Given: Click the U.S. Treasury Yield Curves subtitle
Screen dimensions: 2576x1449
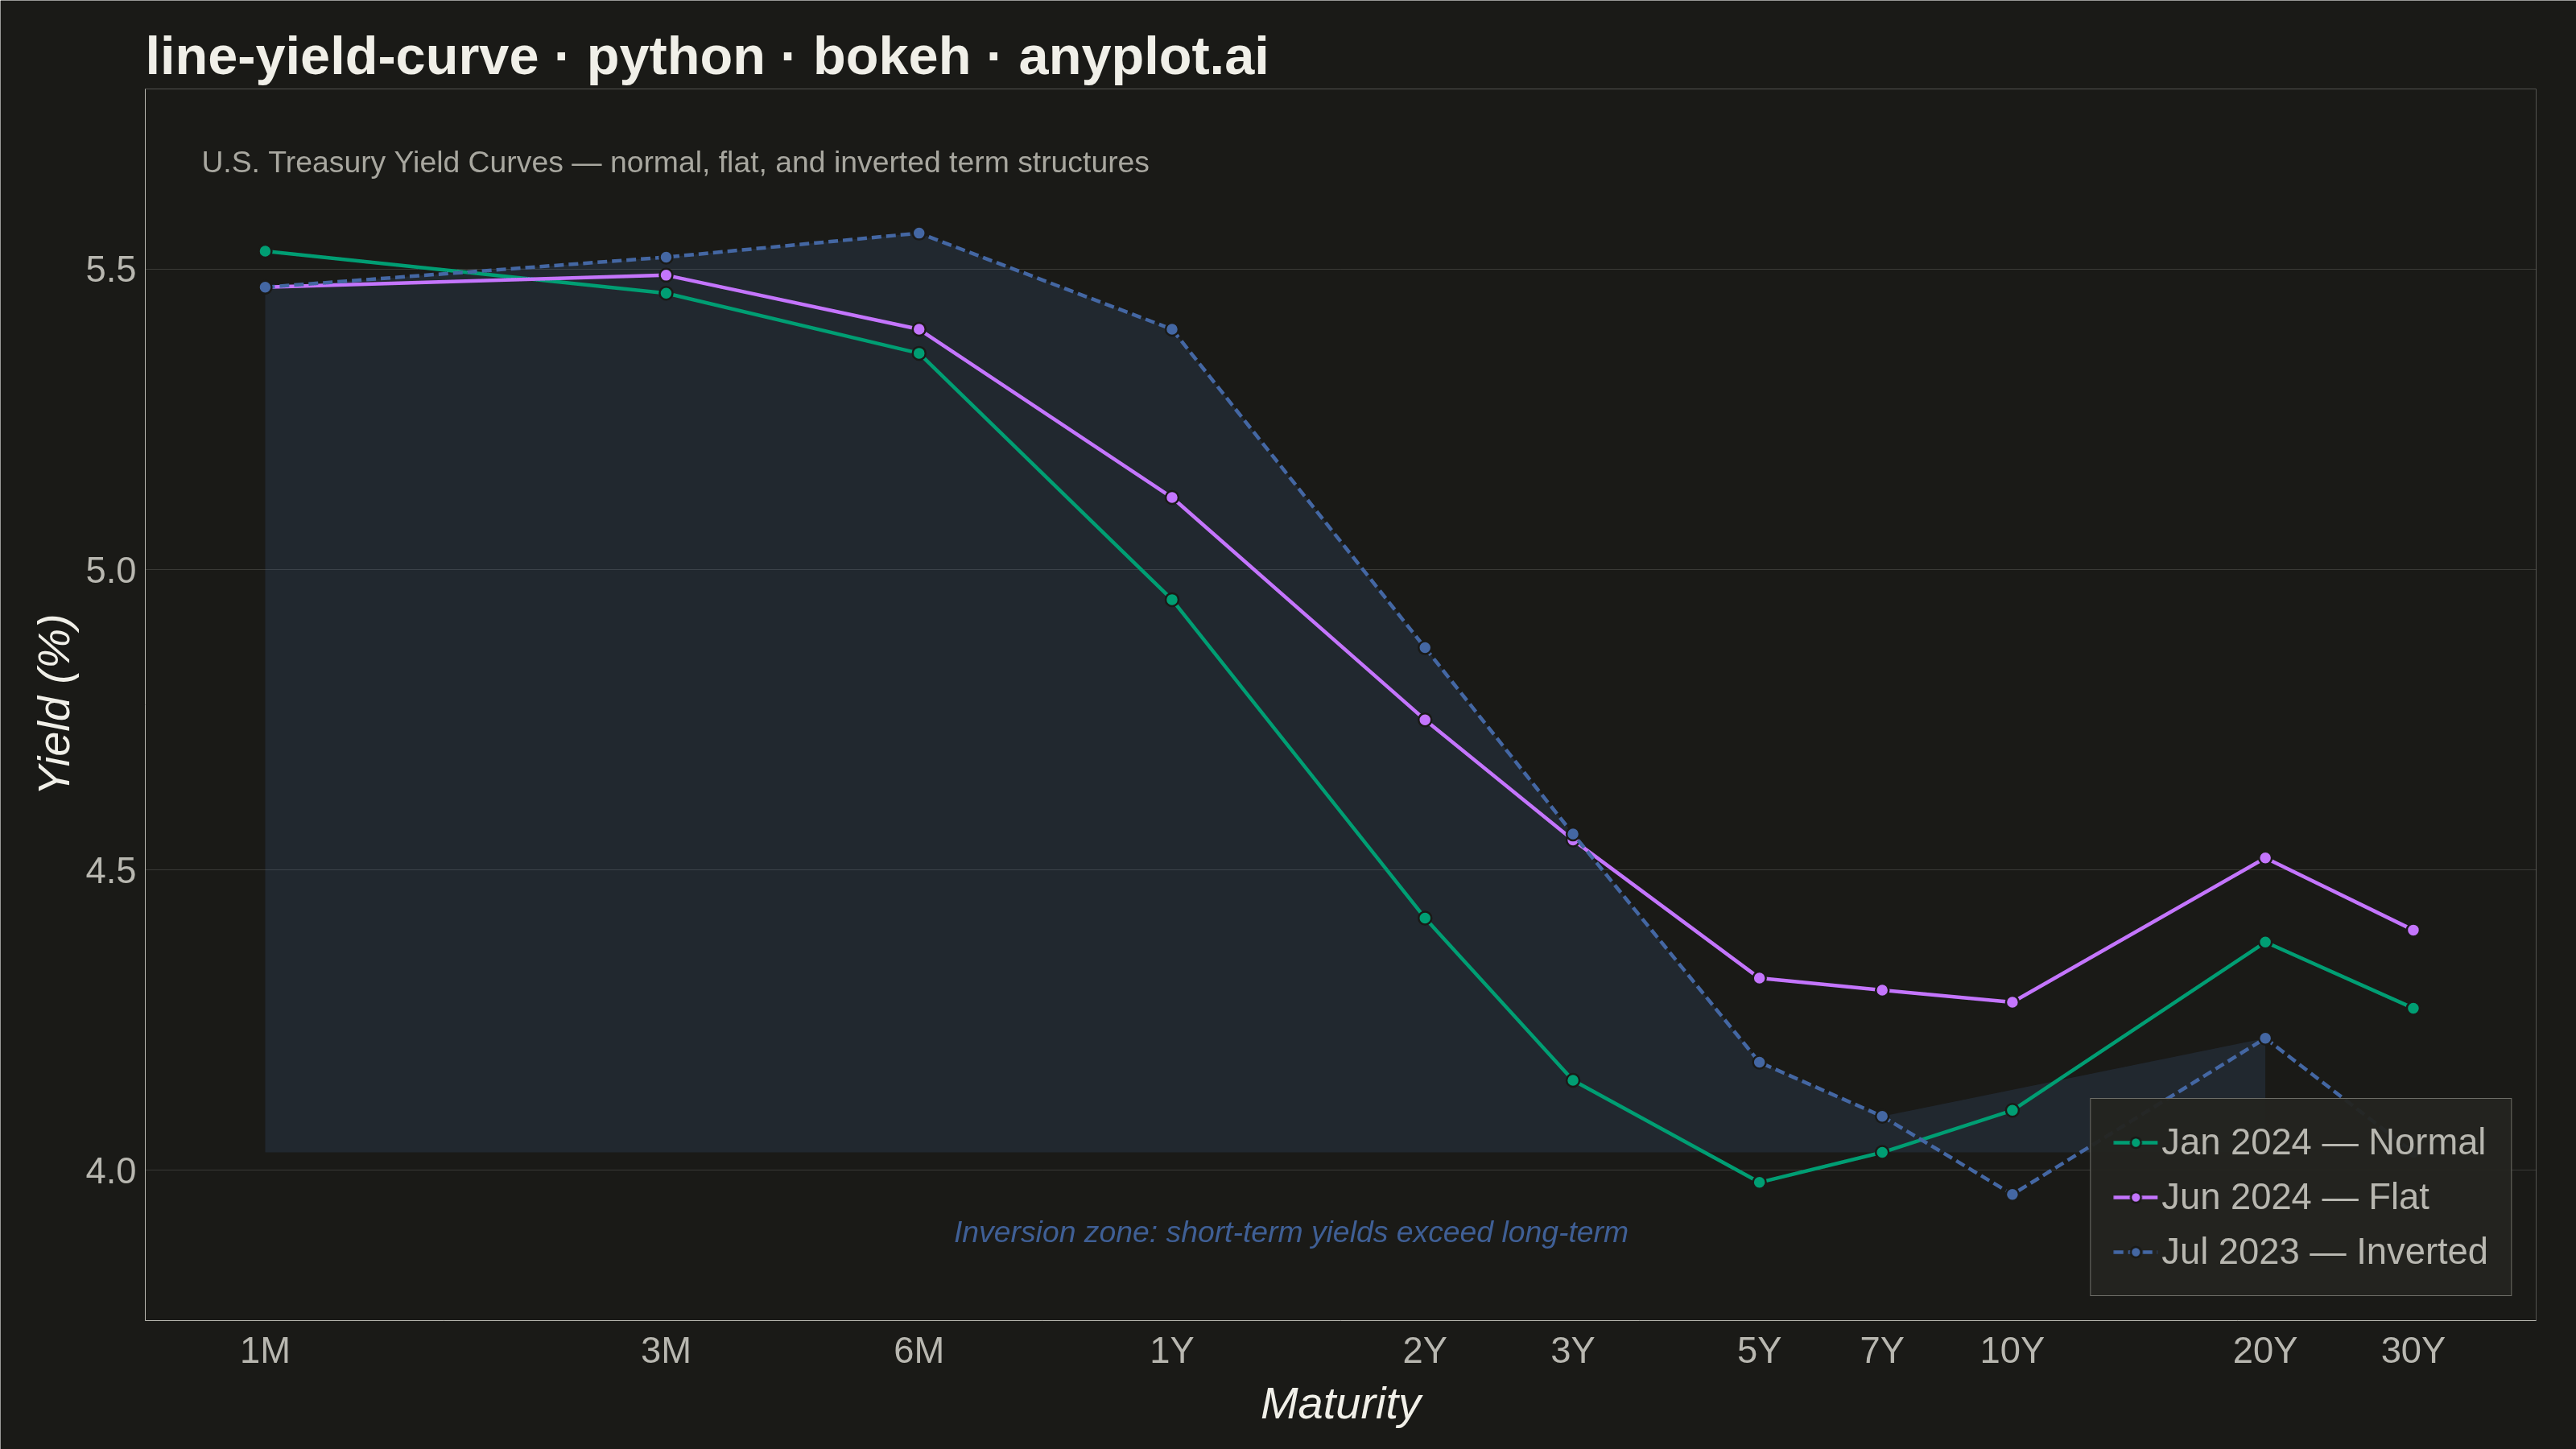Looking at the screenshot, I should (675, 162).
